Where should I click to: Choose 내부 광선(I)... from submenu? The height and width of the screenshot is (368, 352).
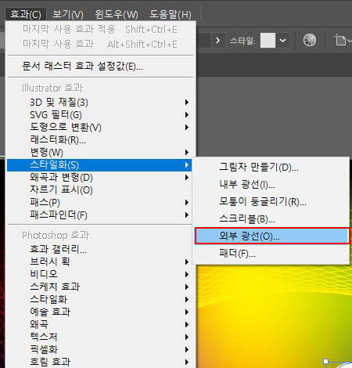click(271, 185)
